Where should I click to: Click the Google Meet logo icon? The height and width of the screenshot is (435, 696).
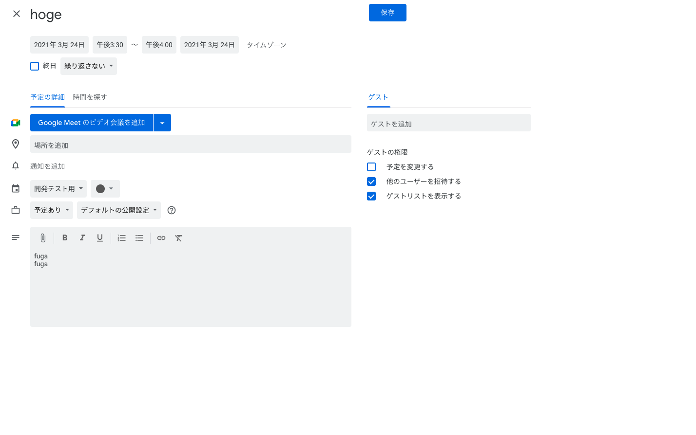click(16, 123)
